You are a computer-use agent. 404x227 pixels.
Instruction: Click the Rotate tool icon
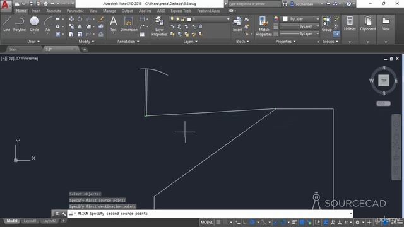pyautogui.click(x=80, y=20)
